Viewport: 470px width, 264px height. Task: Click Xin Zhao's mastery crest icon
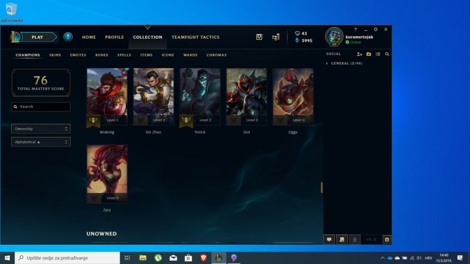(x=141, y=121)
